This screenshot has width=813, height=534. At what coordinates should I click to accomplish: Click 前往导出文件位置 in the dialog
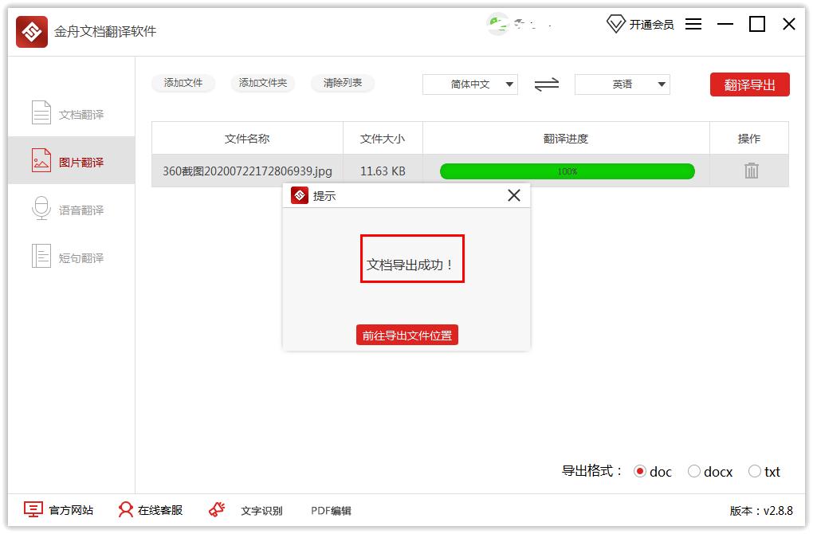(406, 335)
